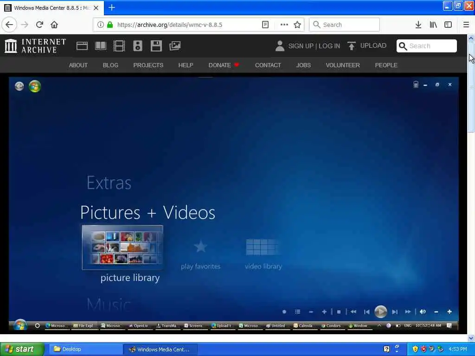Show site information icon in address bar
Screen dimensions: 475x356
100,25
